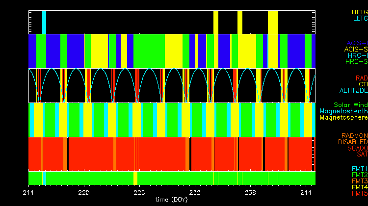The width and height of the screenshot is (368, 206).
Task: Click the FMT1 legend label
Action: click(x=359, y=169)
